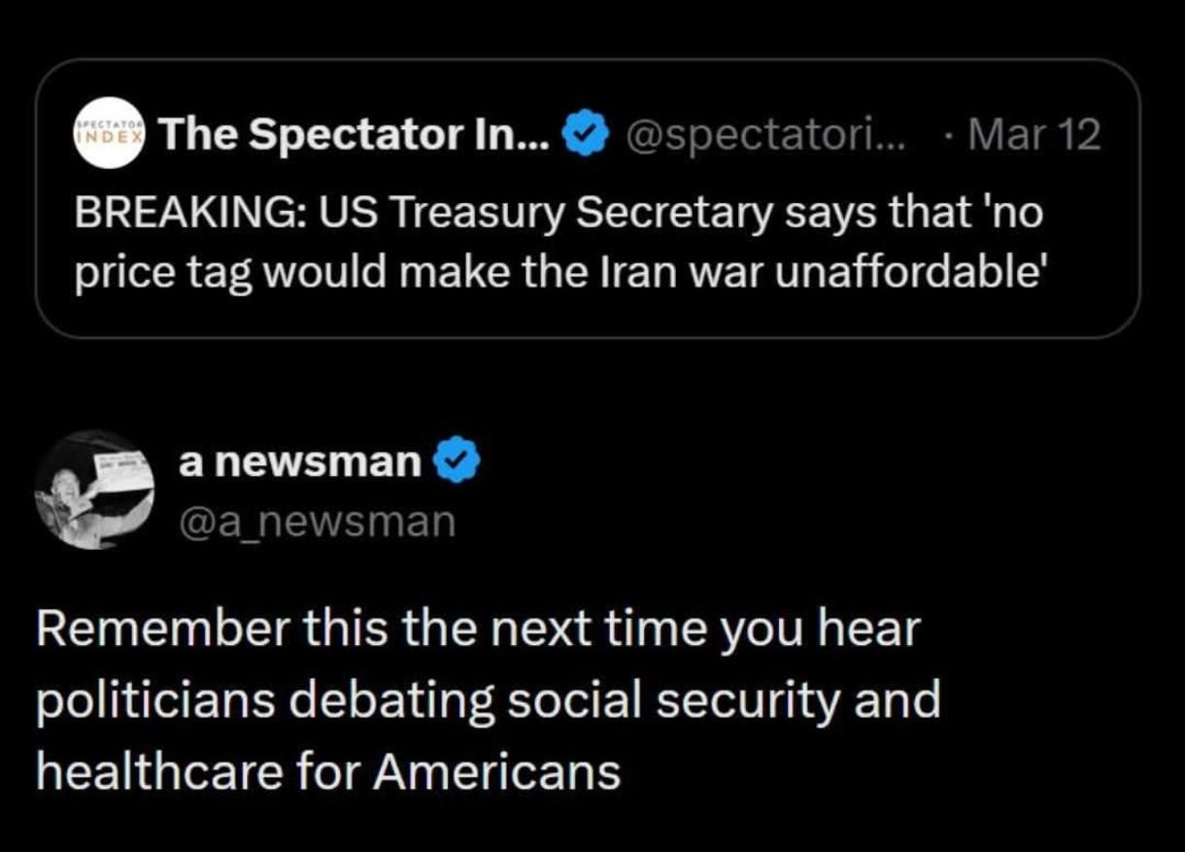Open a newsman's profile picture
1185x852 pixels.
tap(94, 490)
